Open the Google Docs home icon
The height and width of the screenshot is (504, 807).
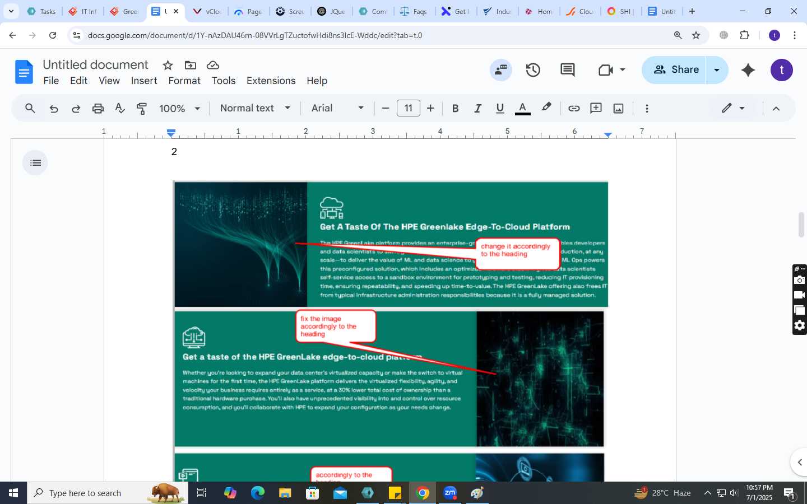(x=24, y=72)
